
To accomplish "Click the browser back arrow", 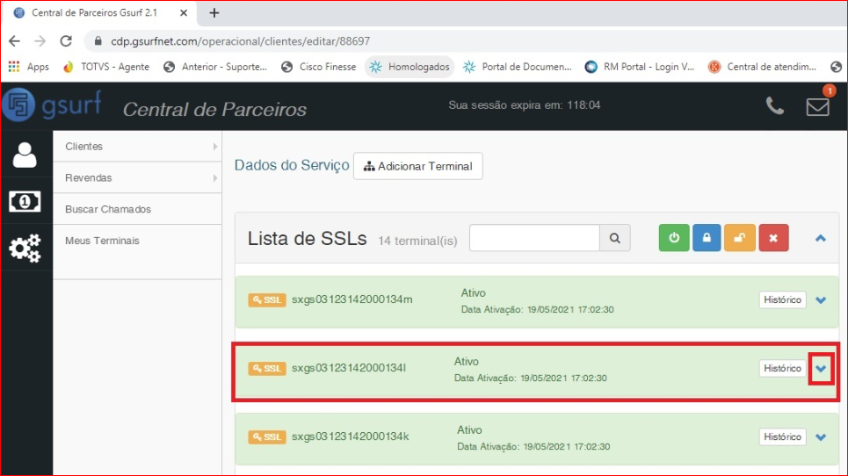I will tap(15, 41).
